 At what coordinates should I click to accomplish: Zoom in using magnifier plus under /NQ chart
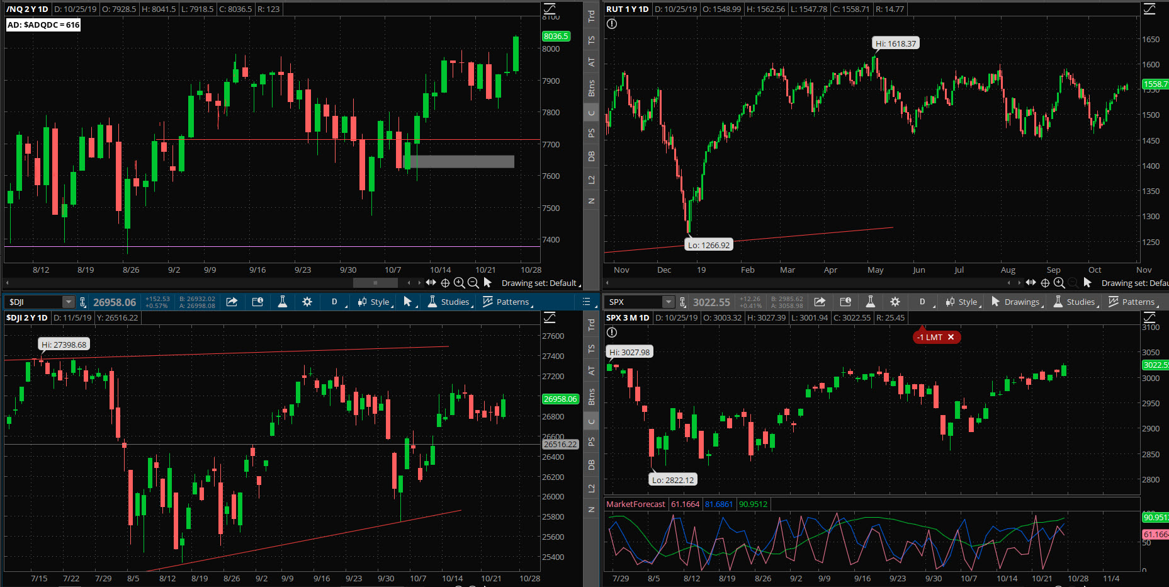pyautogui.click(x=459, y=283)
